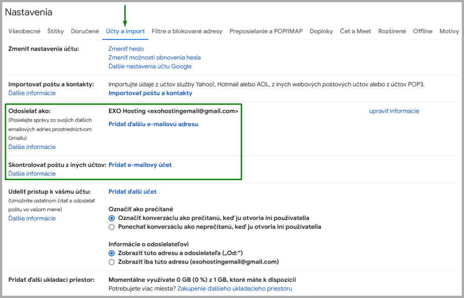Switch to the Doplnky tab
The width and height of the screenshot is (464, 298).
321,32
